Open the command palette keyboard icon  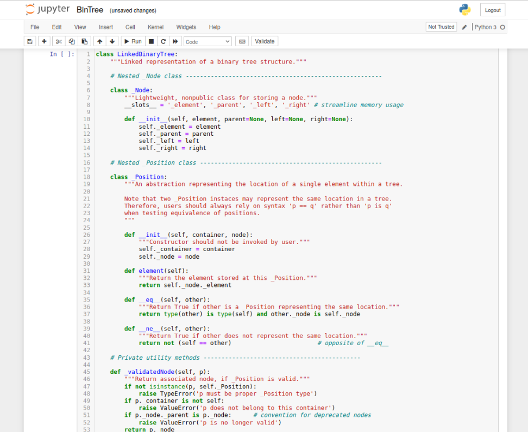tap(241, 41)
